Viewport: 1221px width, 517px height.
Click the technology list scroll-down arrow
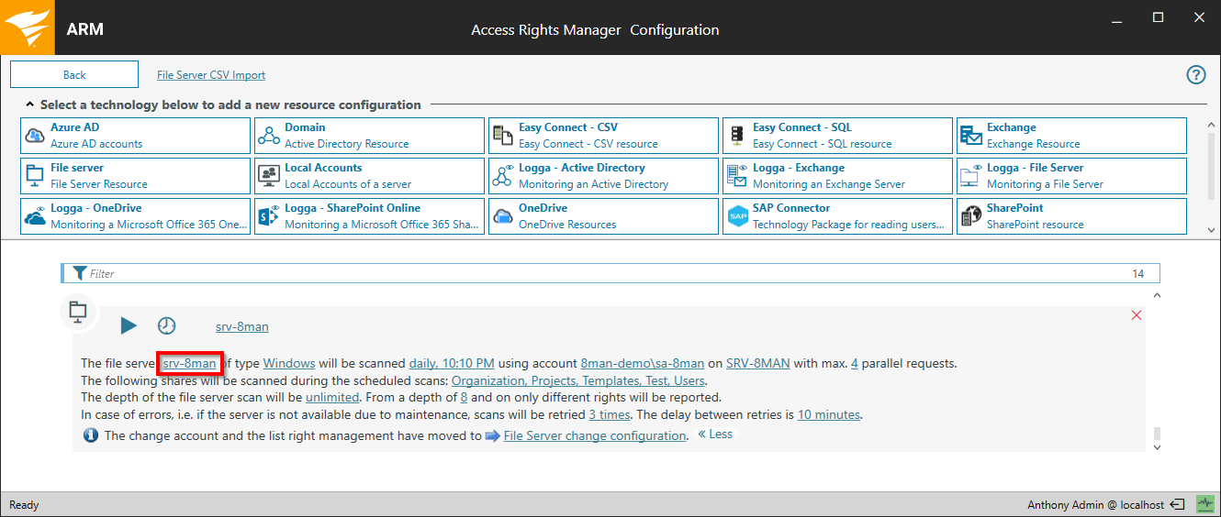[1211, 229]
